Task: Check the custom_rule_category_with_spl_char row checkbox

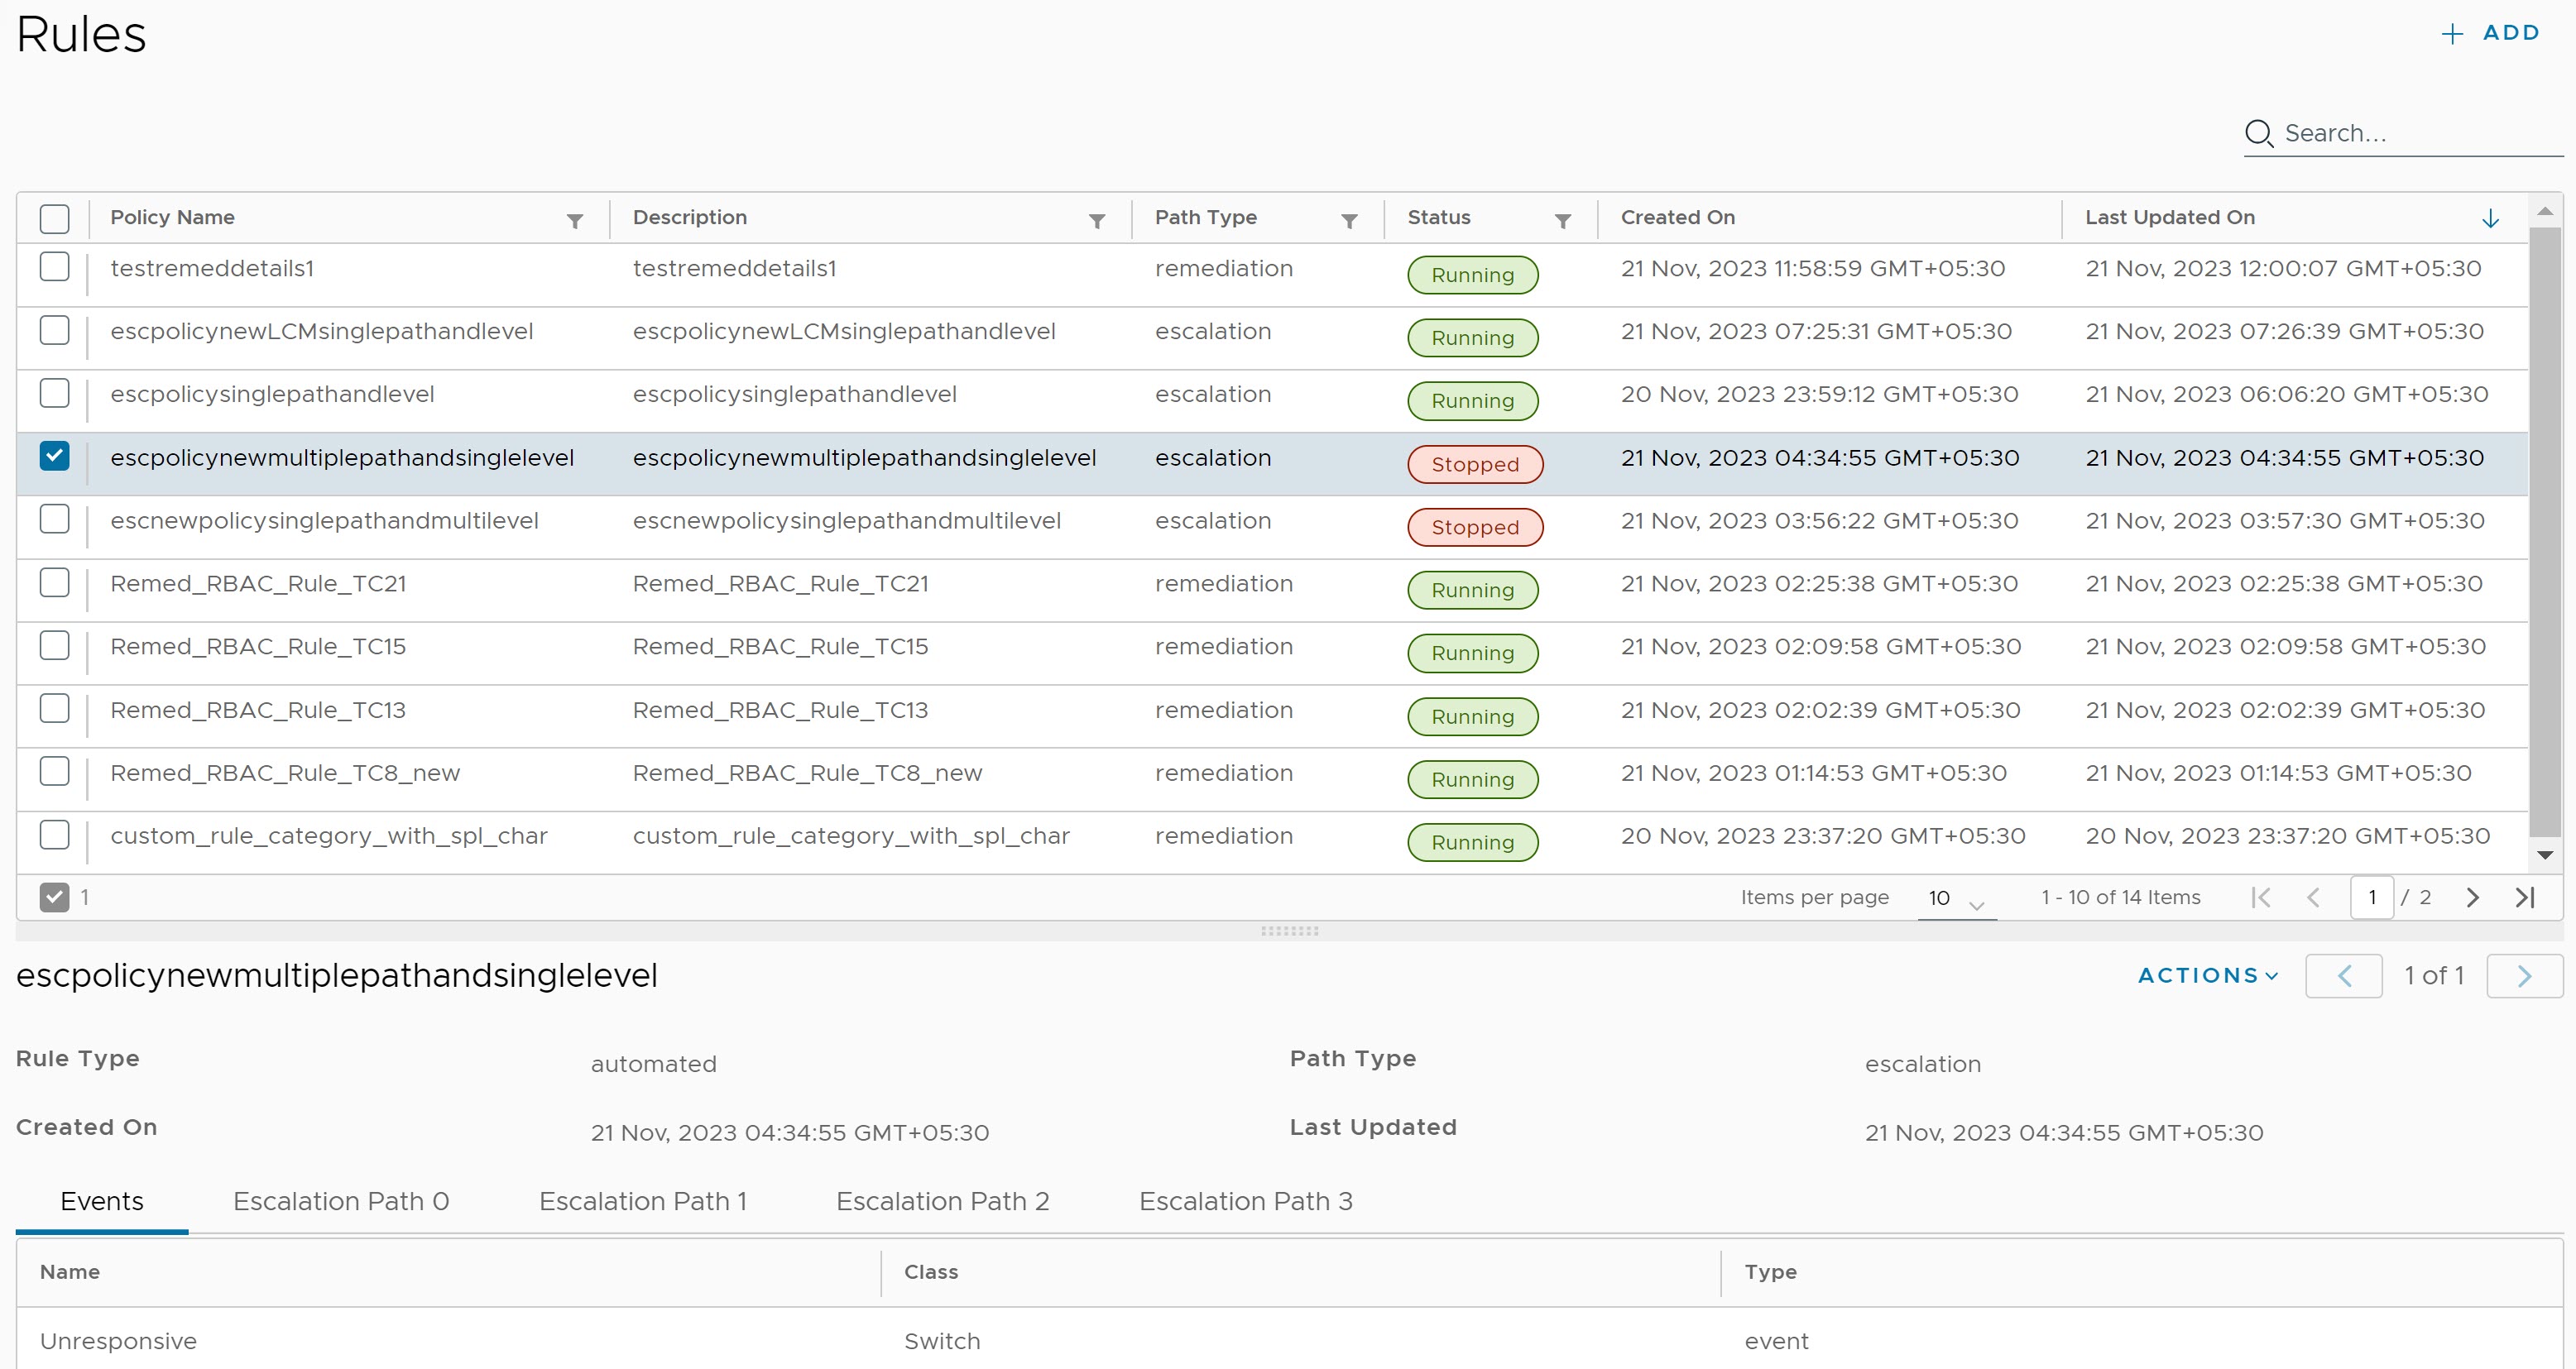Action: (x=54, y=835)
